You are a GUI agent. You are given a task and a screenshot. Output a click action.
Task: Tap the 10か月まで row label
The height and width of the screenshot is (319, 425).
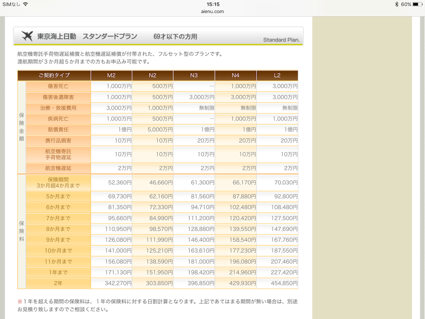click(x=58, y=250)
